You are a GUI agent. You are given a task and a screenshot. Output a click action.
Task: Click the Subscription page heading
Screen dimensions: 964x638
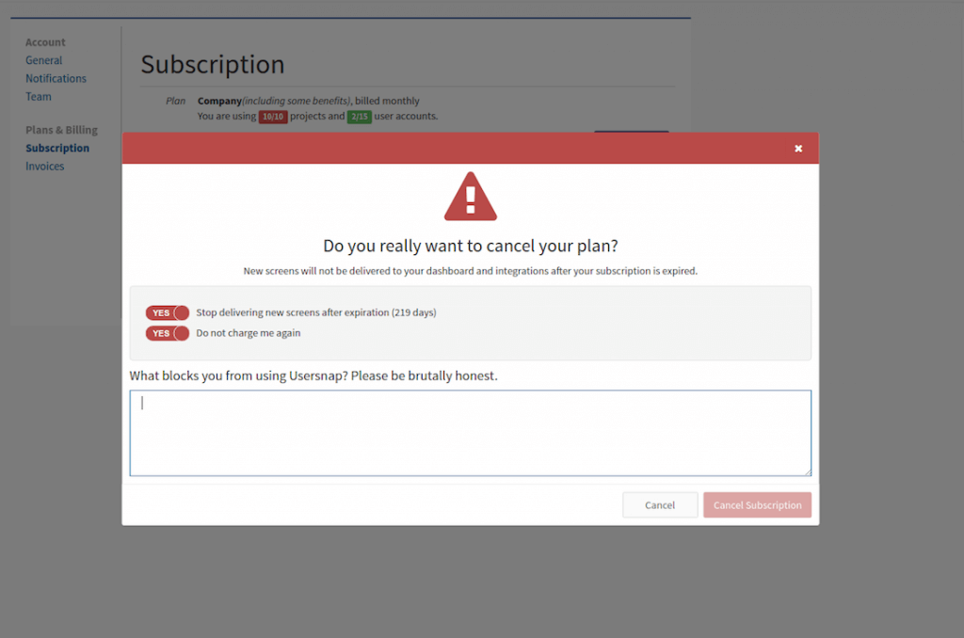[213, 65]
